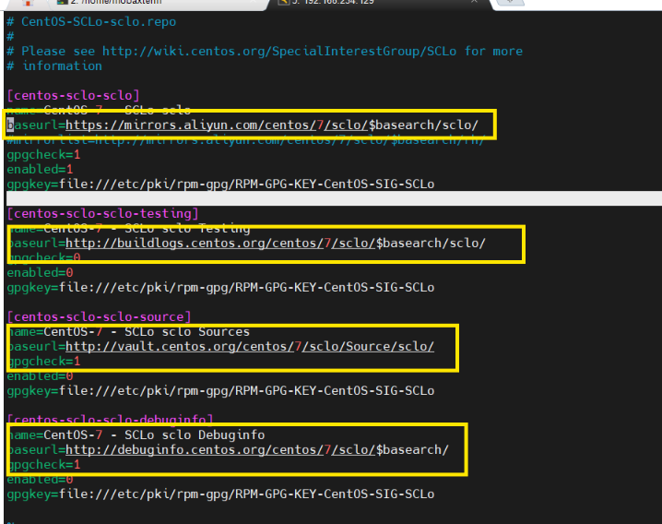This screenshot has height=524, width=662.
Task: Click the vault.centos.org baseurl link
Action: click(x=250, y=347)
